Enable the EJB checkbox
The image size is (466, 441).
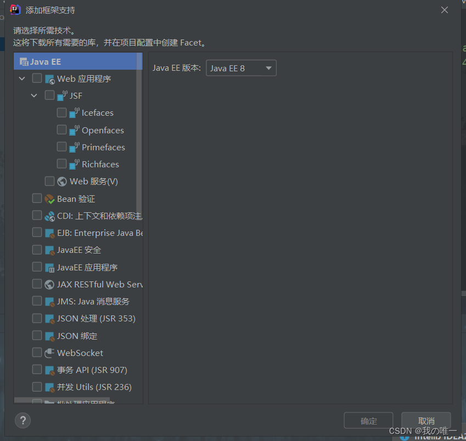[37, 232]
